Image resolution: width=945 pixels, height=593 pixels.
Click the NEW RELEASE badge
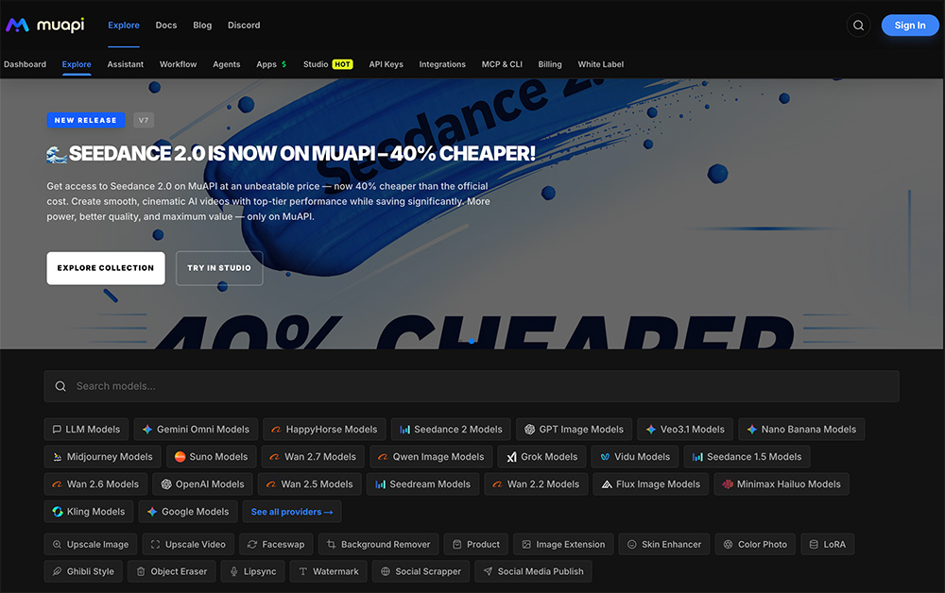(86, 120)
